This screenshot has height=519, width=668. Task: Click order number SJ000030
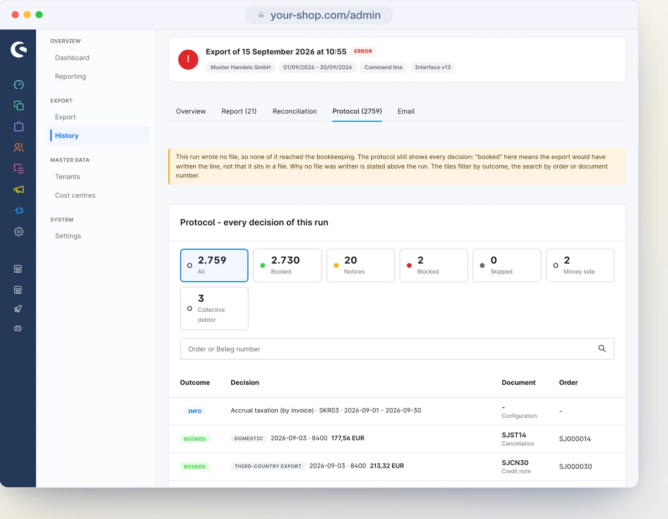(x=575, y=466)
